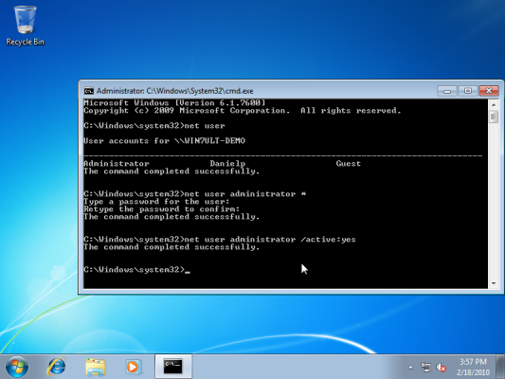Image resolution: width=505 pixels, height=379 pixels.
Task: Launch Internet Explorer from the taskbar
Action: tap(56, 367)
